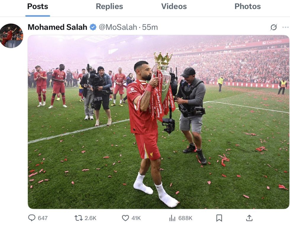The image size is (290, 228).
Task: Open the Photos tab
Action: point(248,6)
